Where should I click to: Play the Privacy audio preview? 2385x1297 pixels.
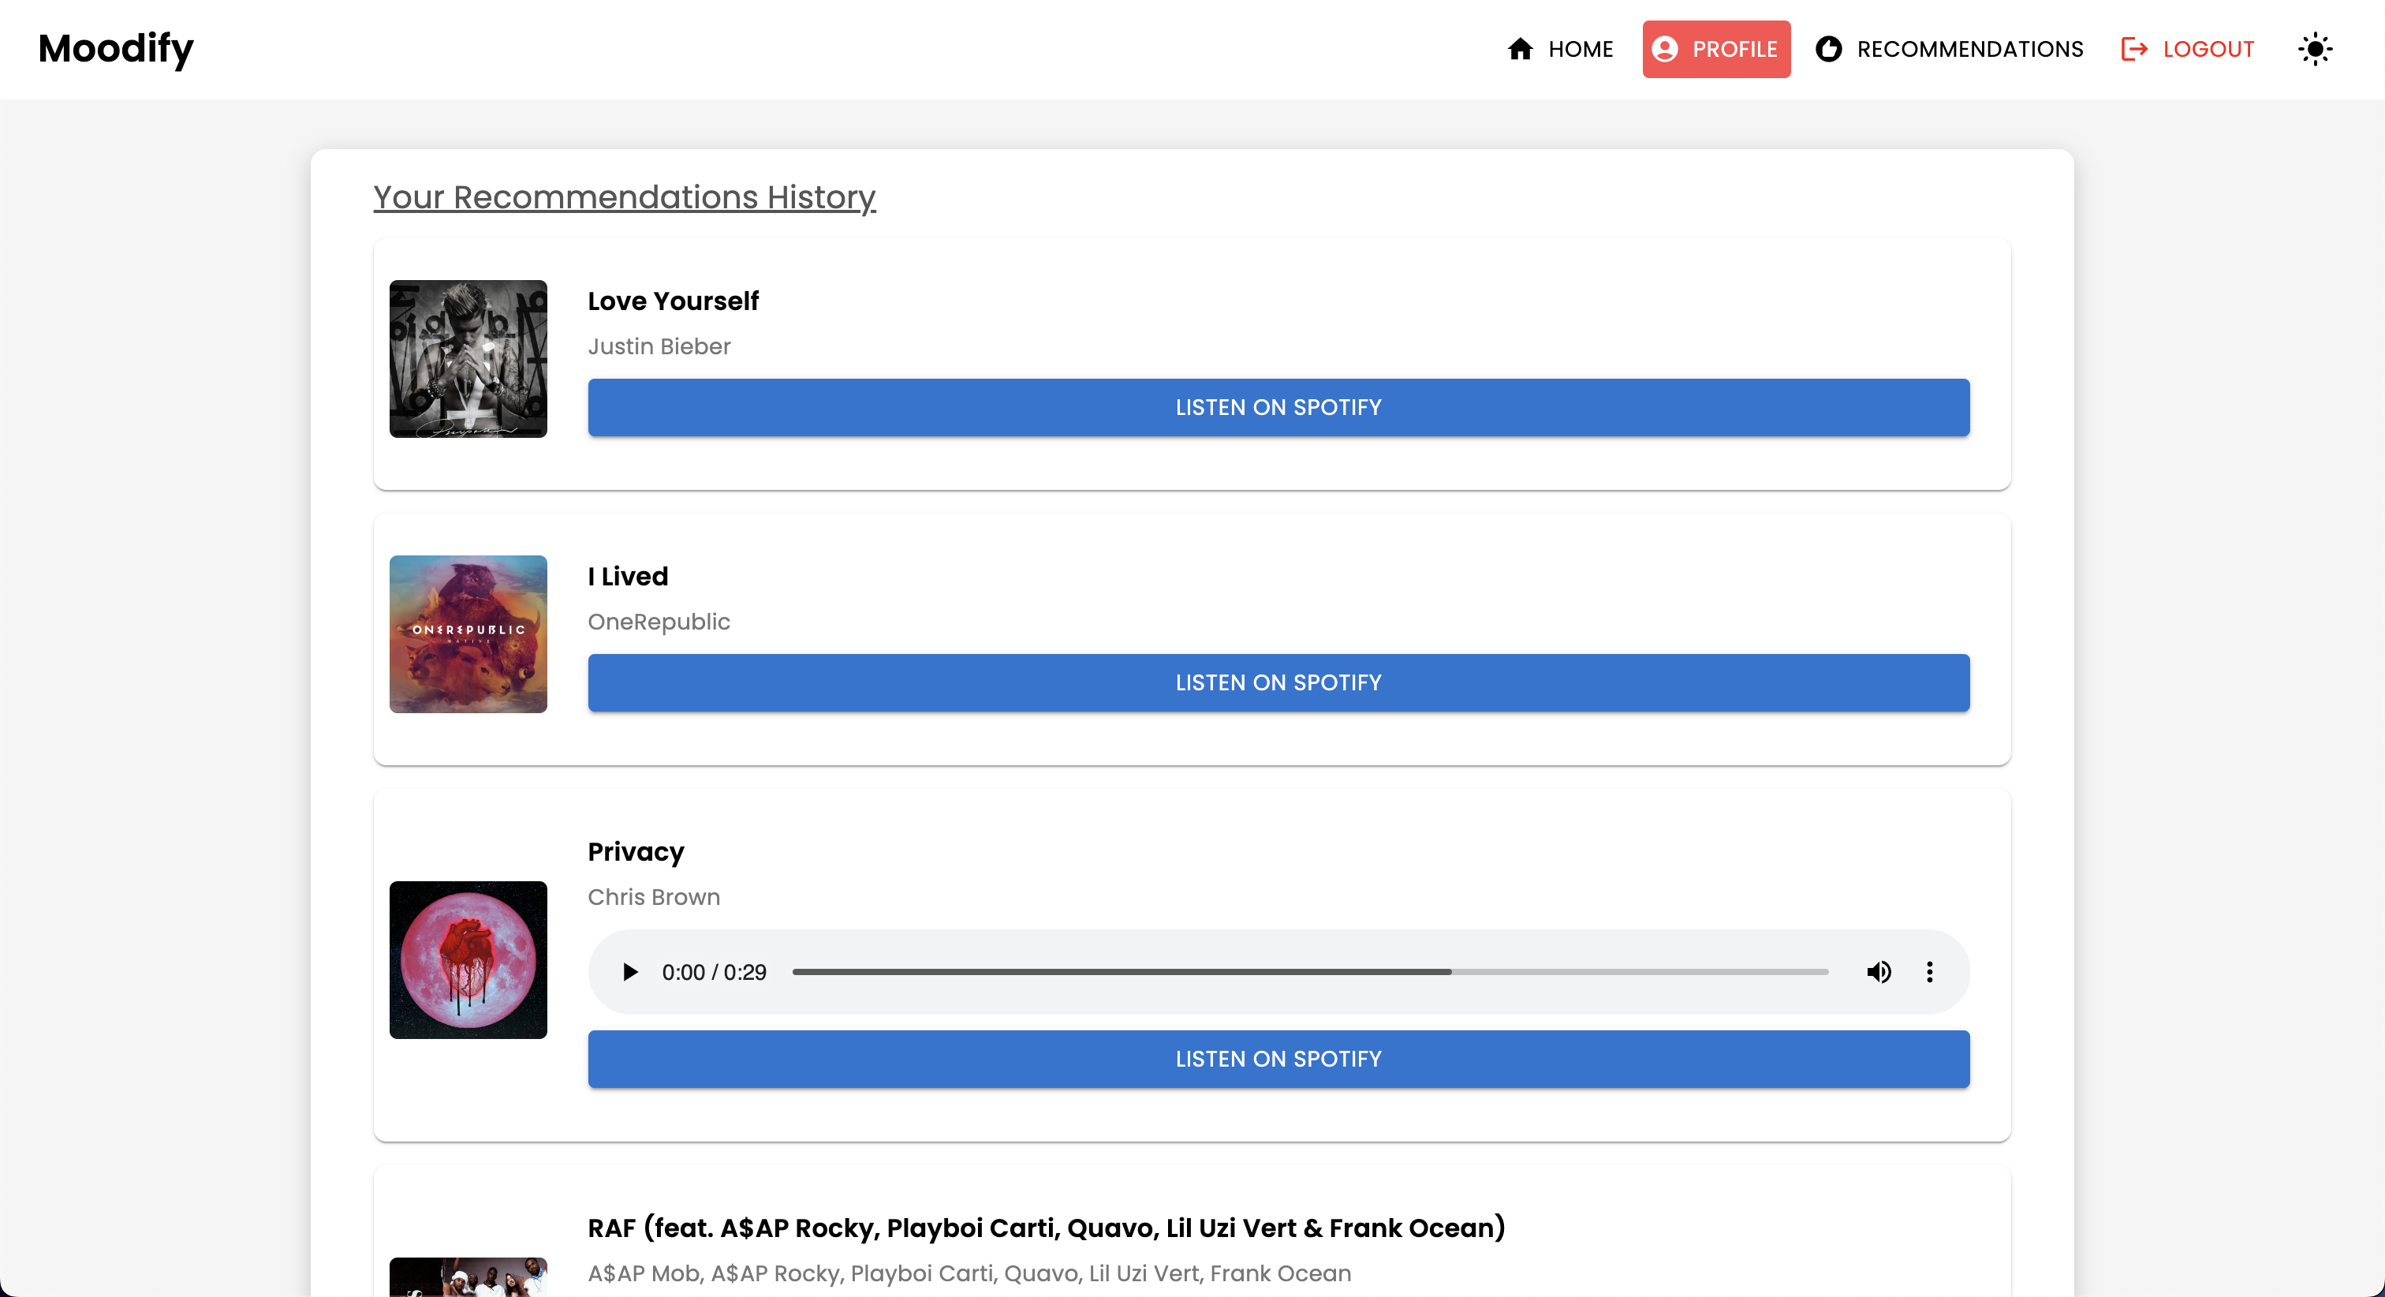629,972
